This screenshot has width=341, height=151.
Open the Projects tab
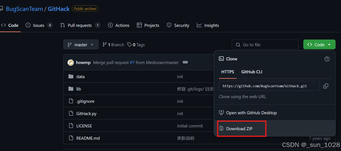pos(148,25)
